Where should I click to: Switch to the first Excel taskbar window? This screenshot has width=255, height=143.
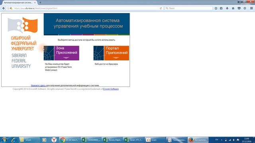tap(91, 140)
